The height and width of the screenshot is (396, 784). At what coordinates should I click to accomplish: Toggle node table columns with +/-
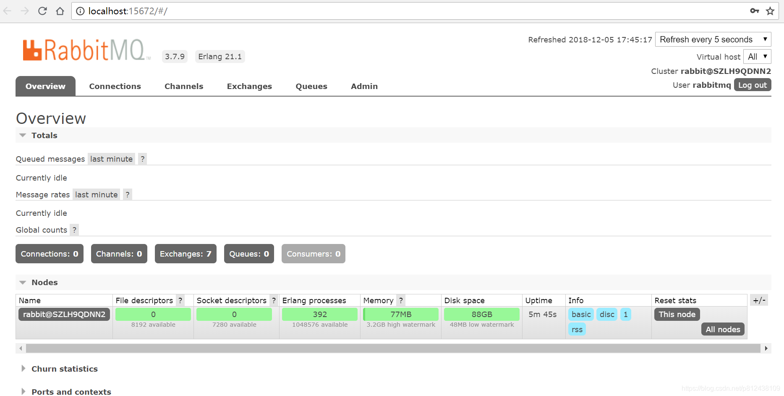(x=759, y=300)
